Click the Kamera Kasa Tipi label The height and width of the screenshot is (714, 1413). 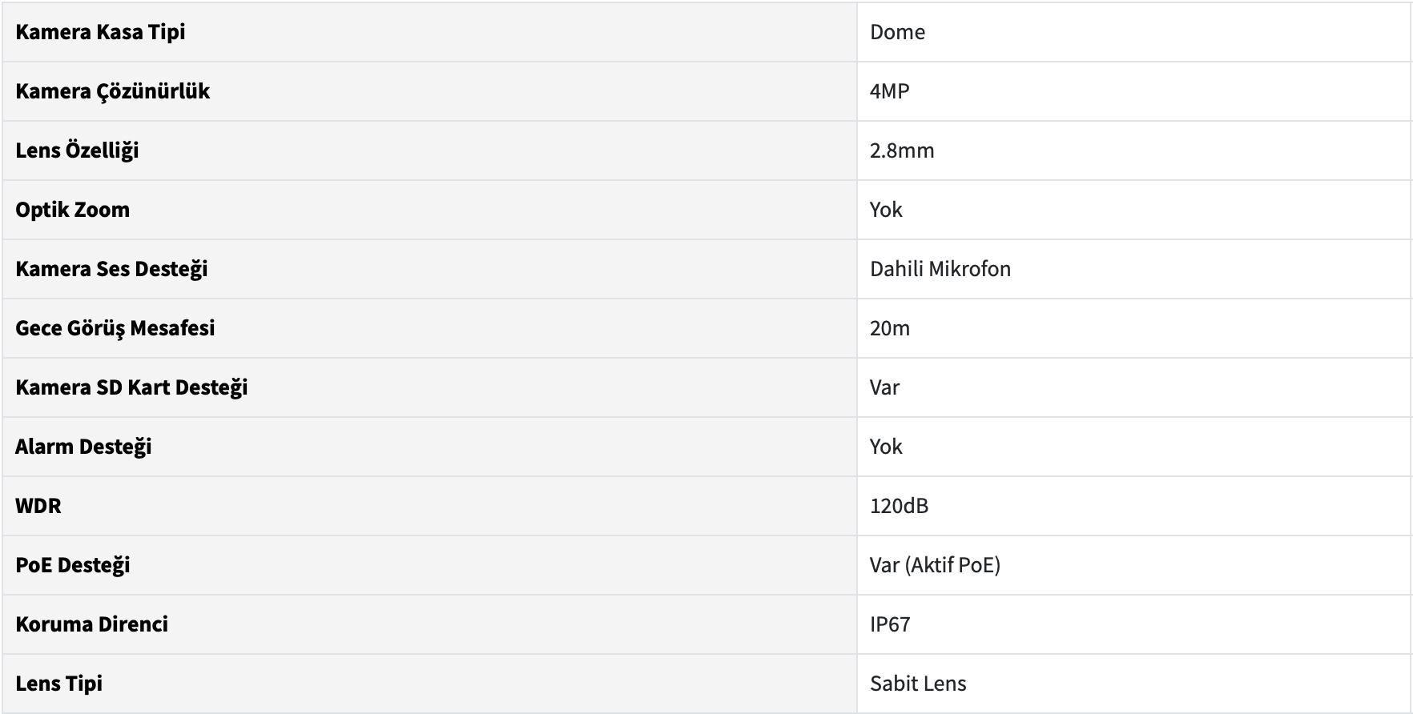click(x=100, y=32)
